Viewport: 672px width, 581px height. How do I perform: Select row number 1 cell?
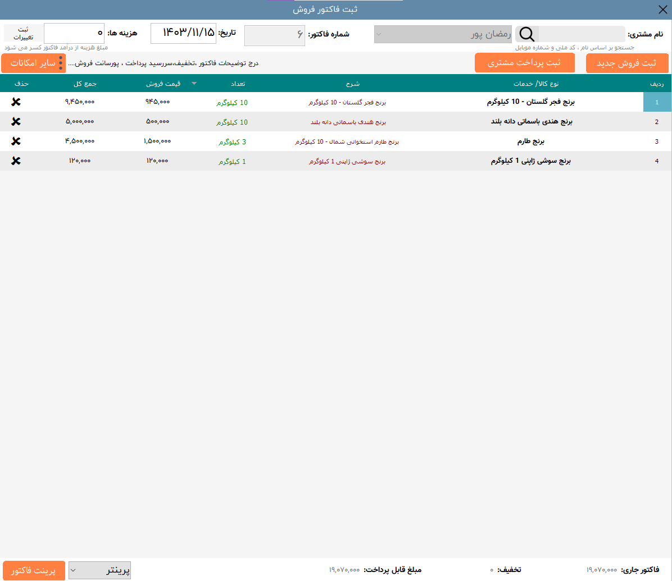click(x=657, y=102)
